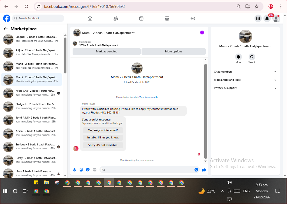The height and width of the screenshot is (204, 287).
Task: Click the Facebook logo icon
Action: (x=7, y=18)
